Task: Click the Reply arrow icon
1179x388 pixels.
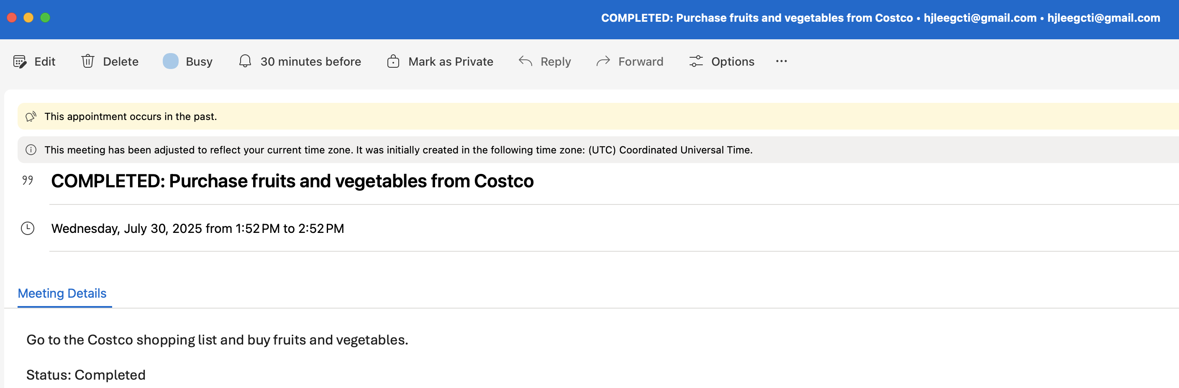Action: pyautogui.click(x=525, y=61)
